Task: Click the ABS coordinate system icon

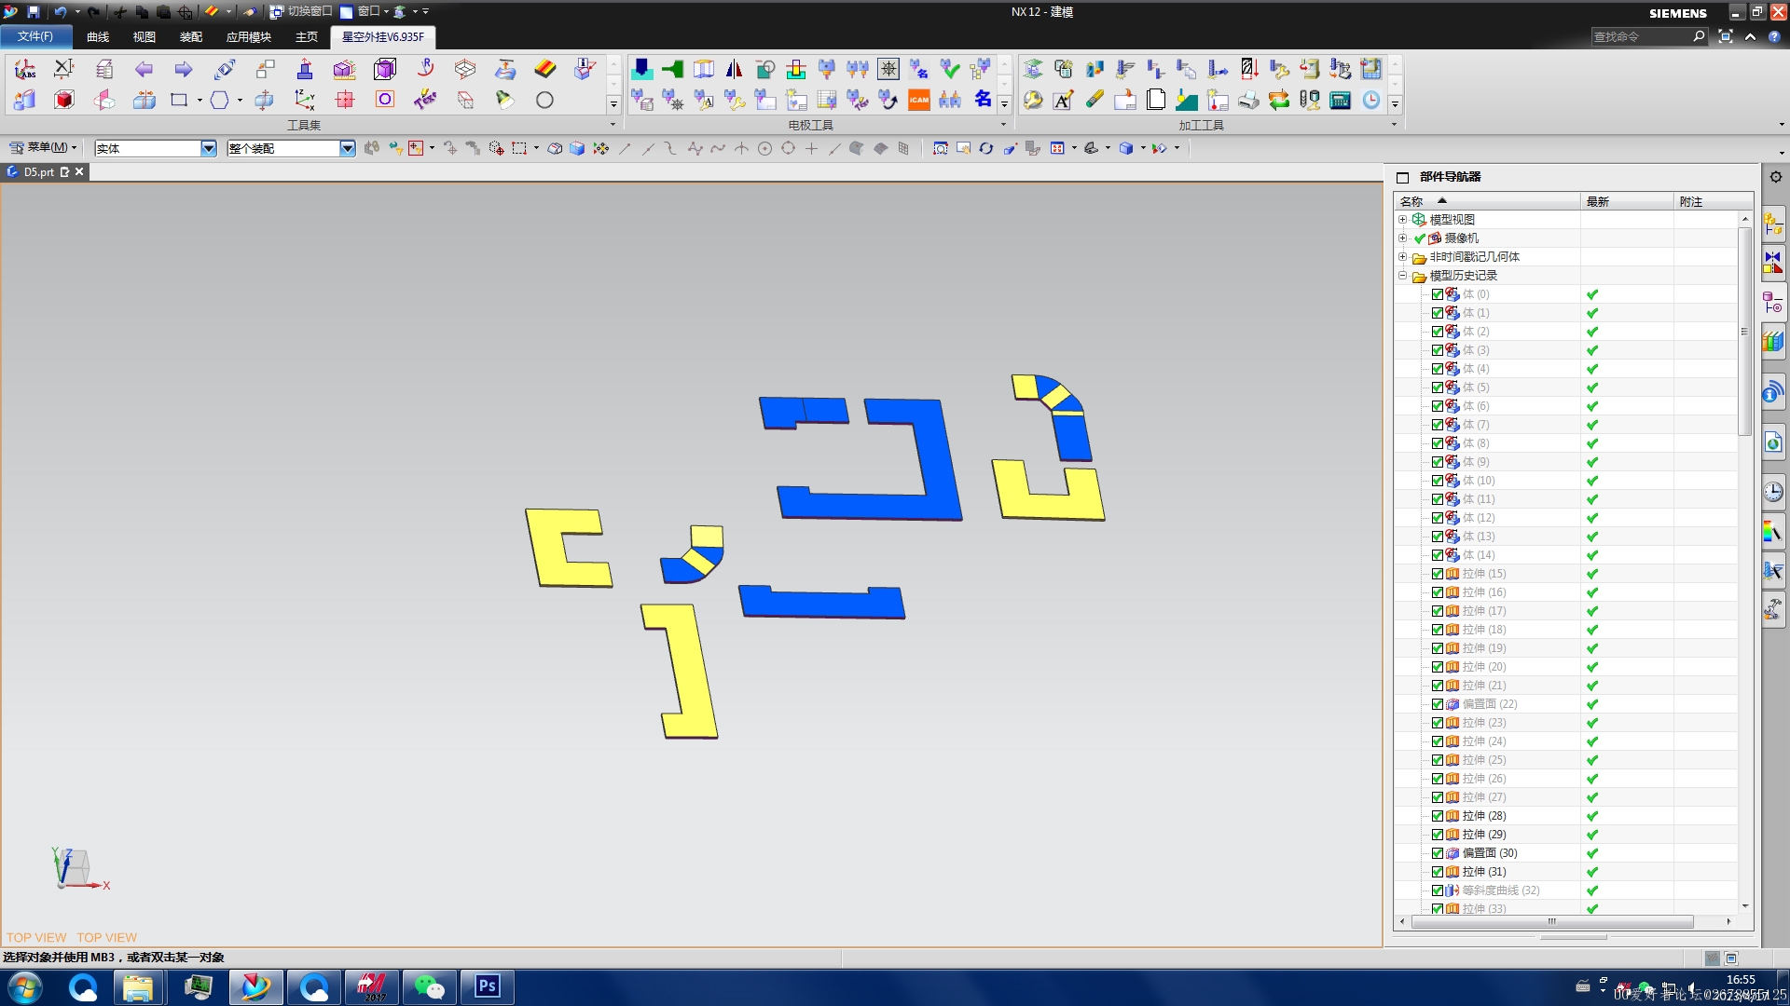Action: point(25,69)
